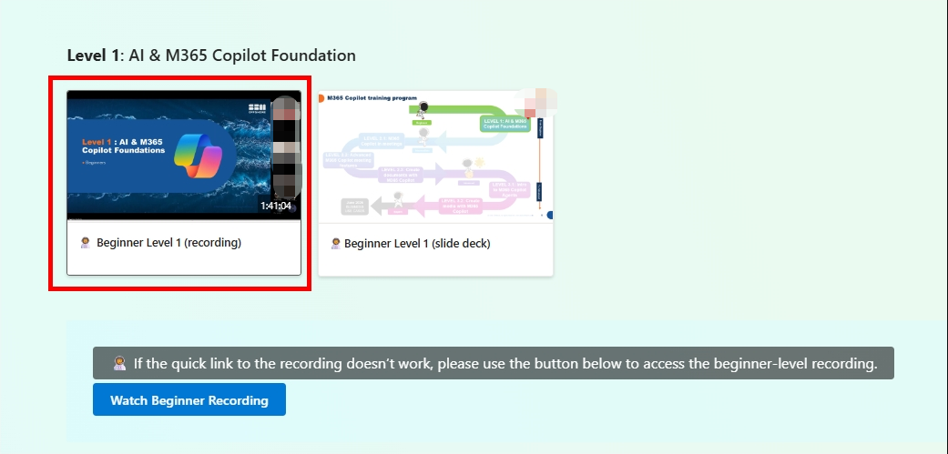Click the emoji icon in the gray notice bar
Screen dimensions: 948x454
119,363
